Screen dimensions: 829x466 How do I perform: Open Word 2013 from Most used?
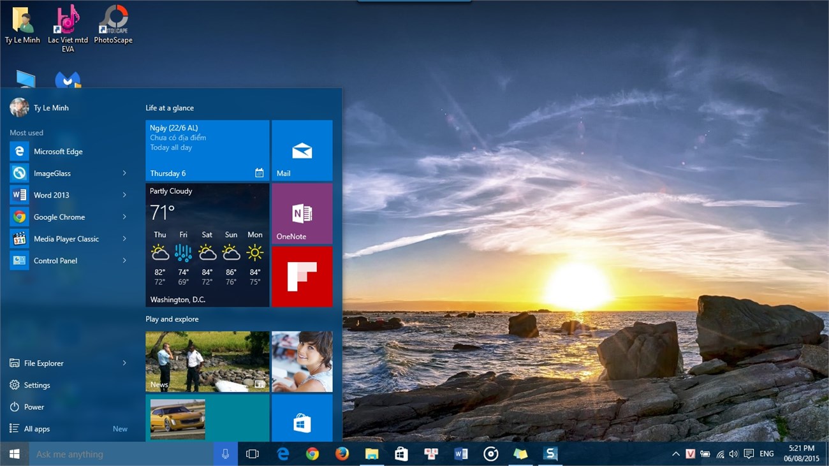[69, 195]
